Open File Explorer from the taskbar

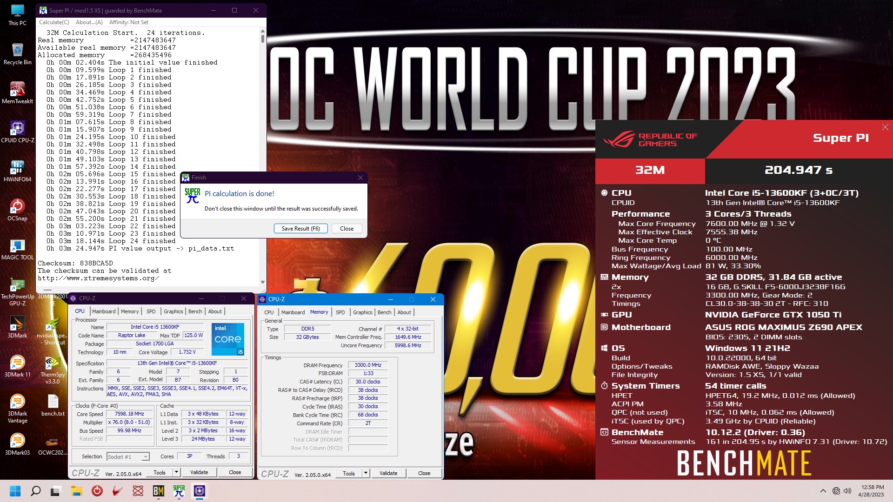(x=76, y=491)
